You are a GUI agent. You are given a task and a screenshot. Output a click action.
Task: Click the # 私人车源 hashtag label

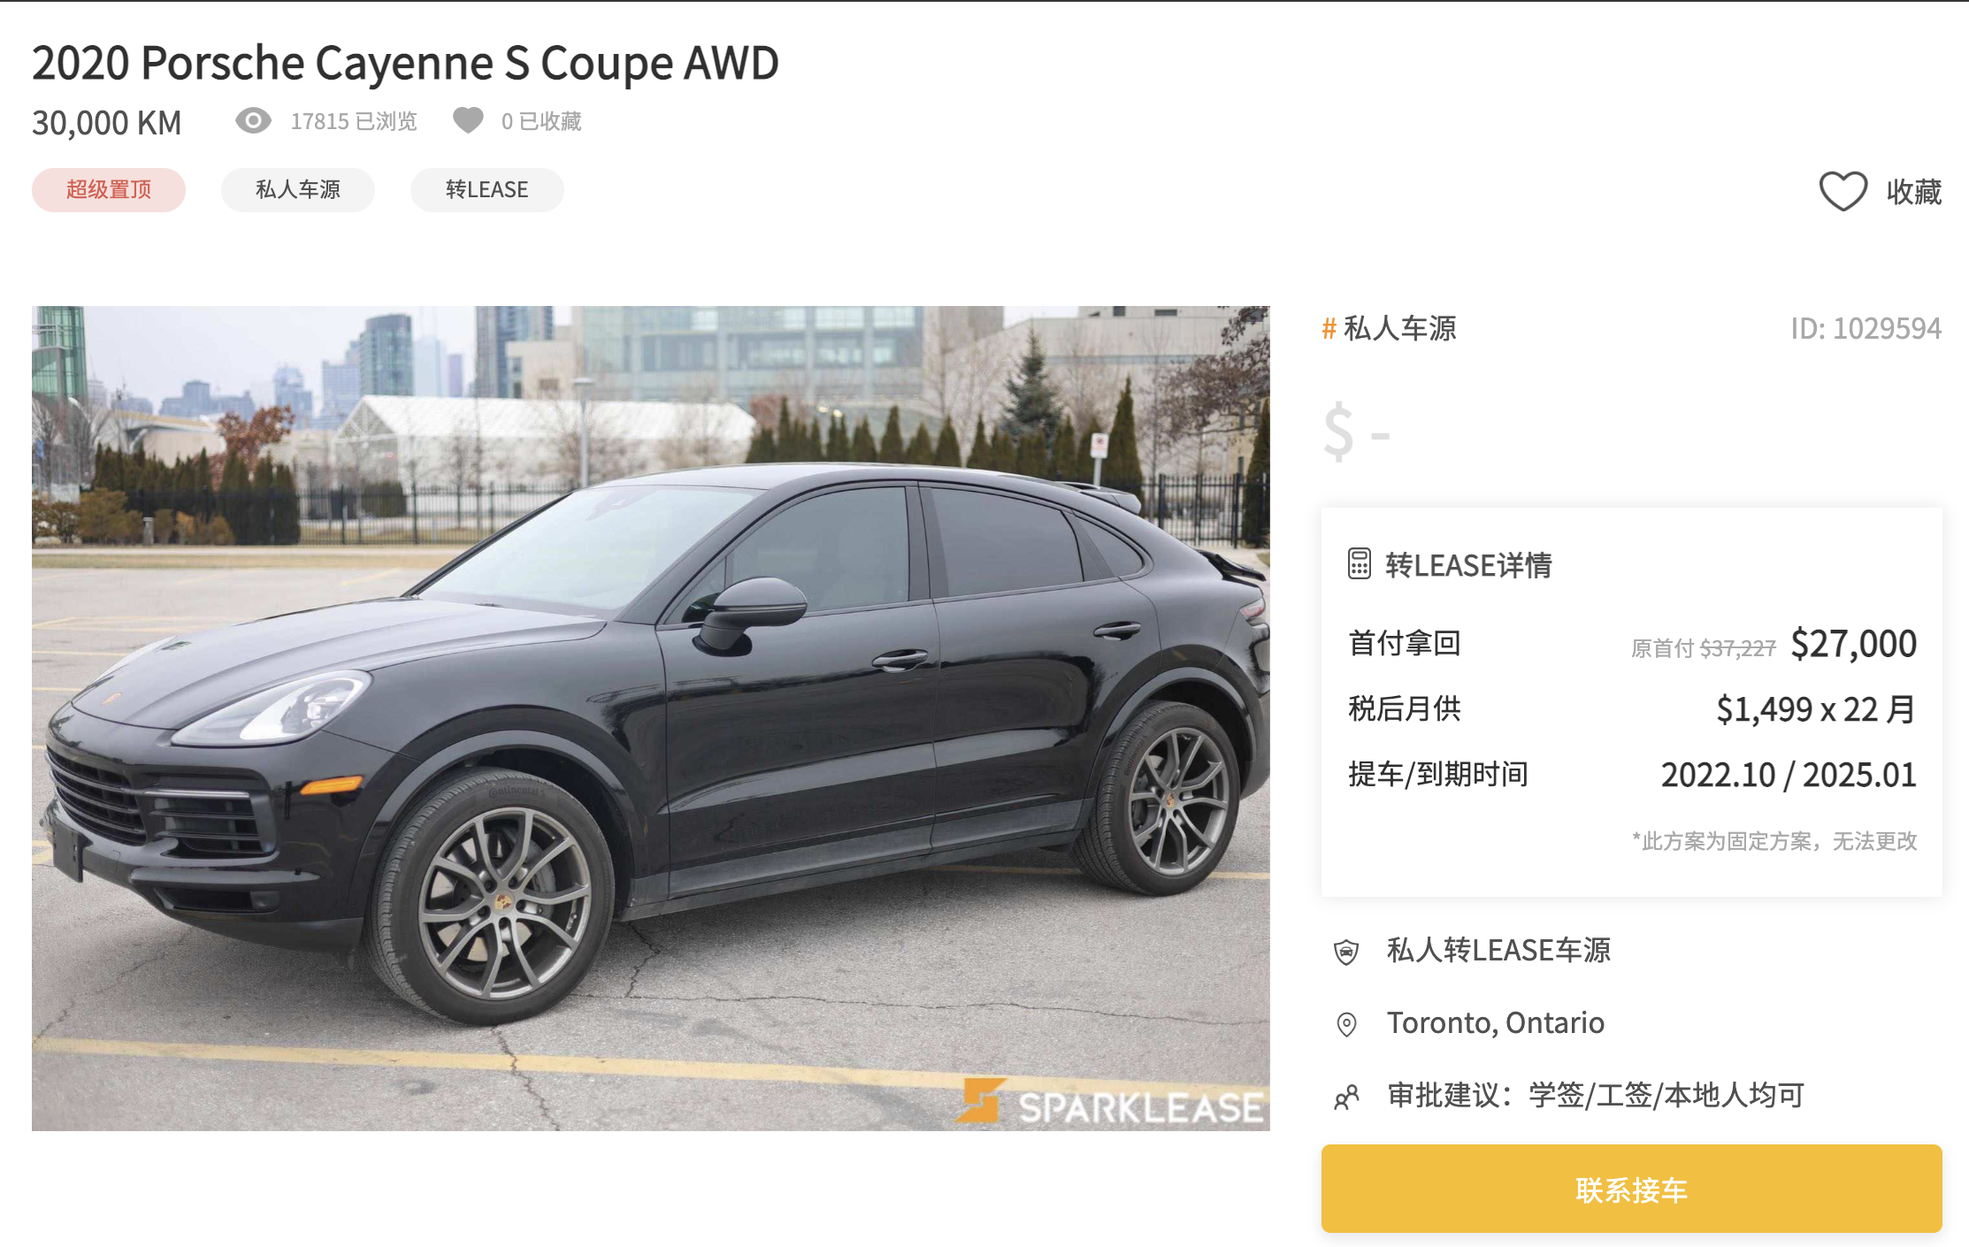(1389, 329)
